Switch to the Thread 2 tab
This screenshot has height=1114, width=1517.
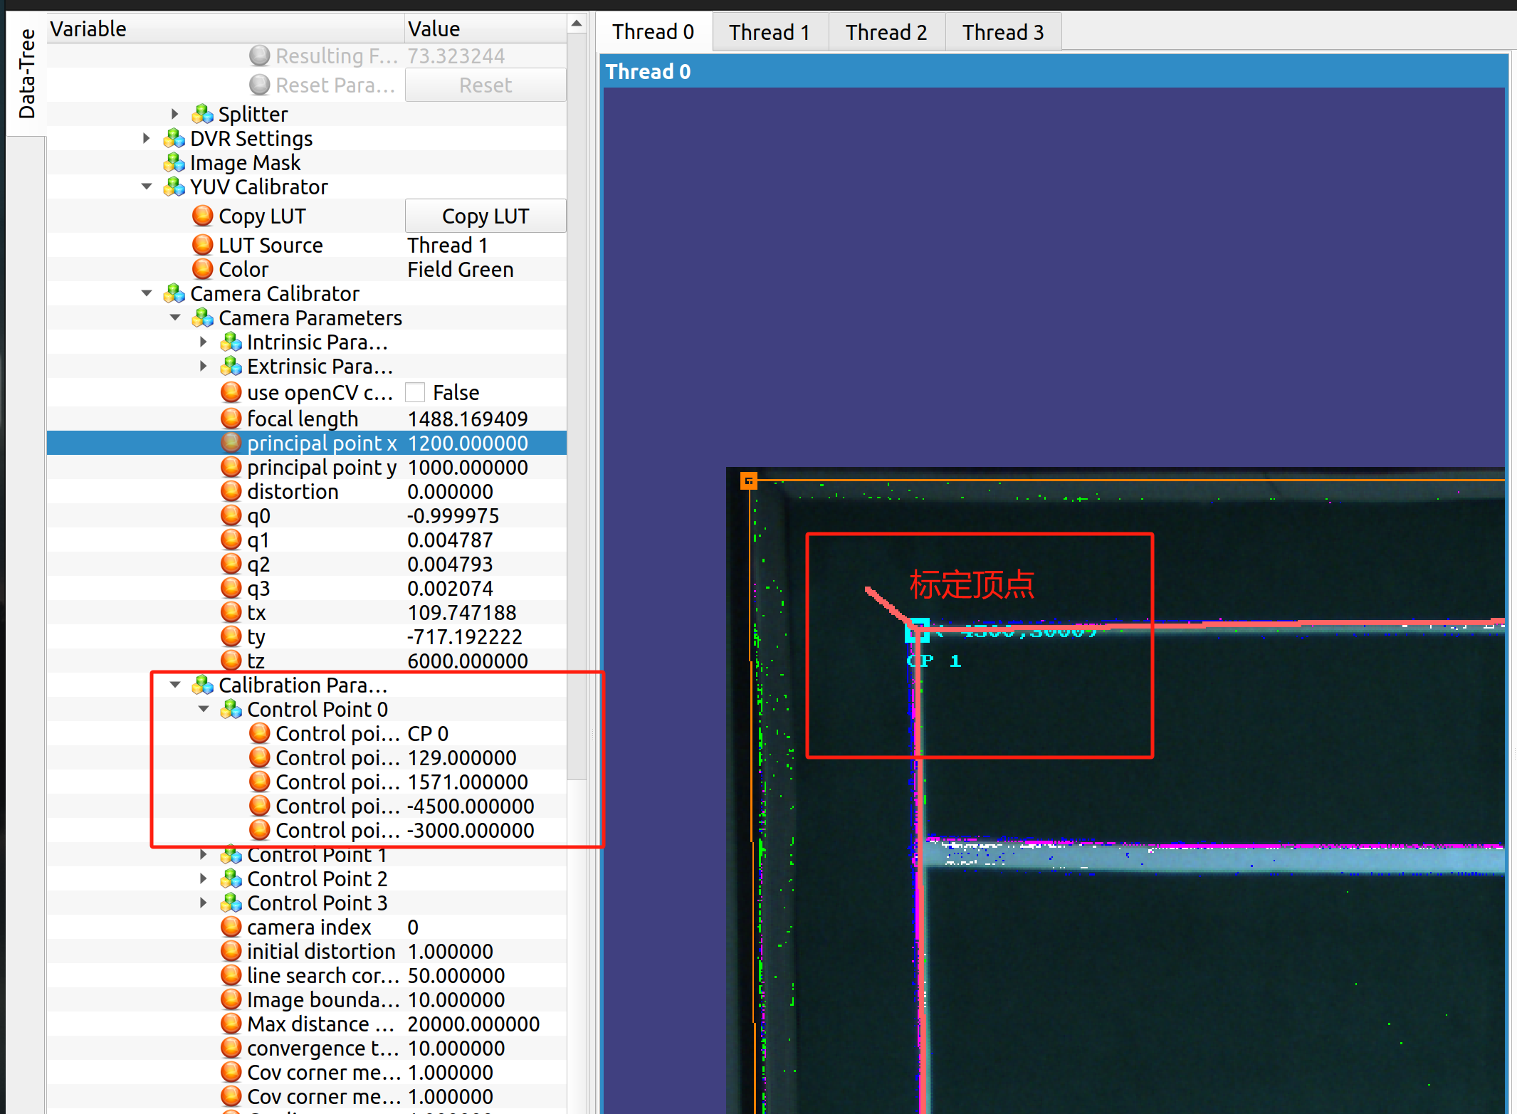886,32
